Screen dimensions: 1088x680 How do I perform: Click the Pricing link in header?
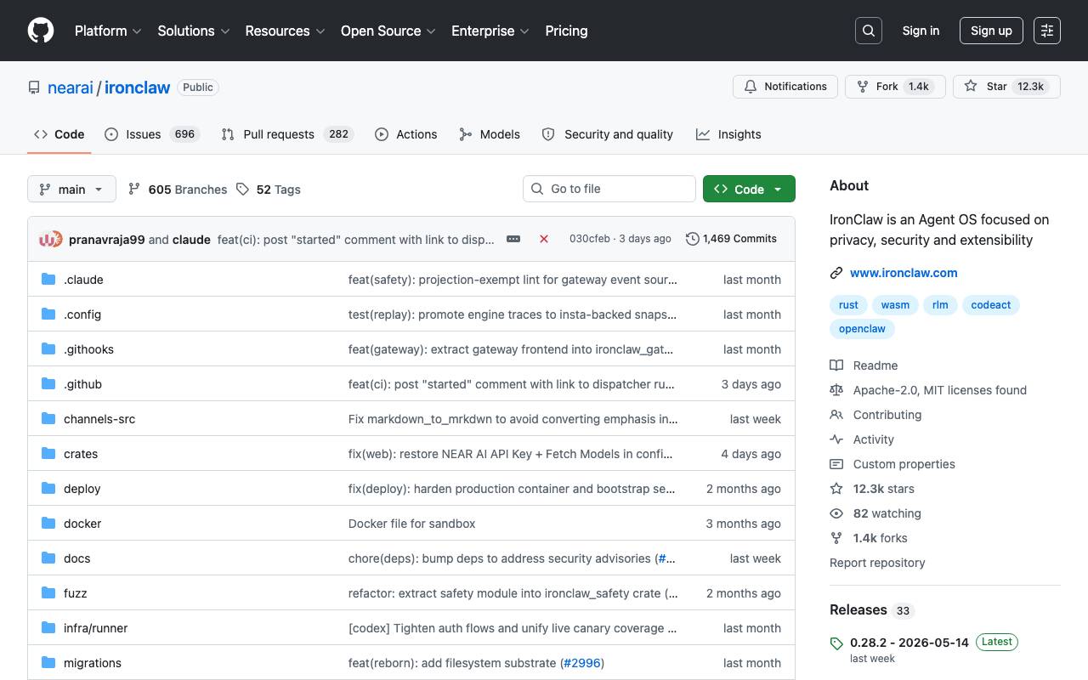(x=566, y=31)
